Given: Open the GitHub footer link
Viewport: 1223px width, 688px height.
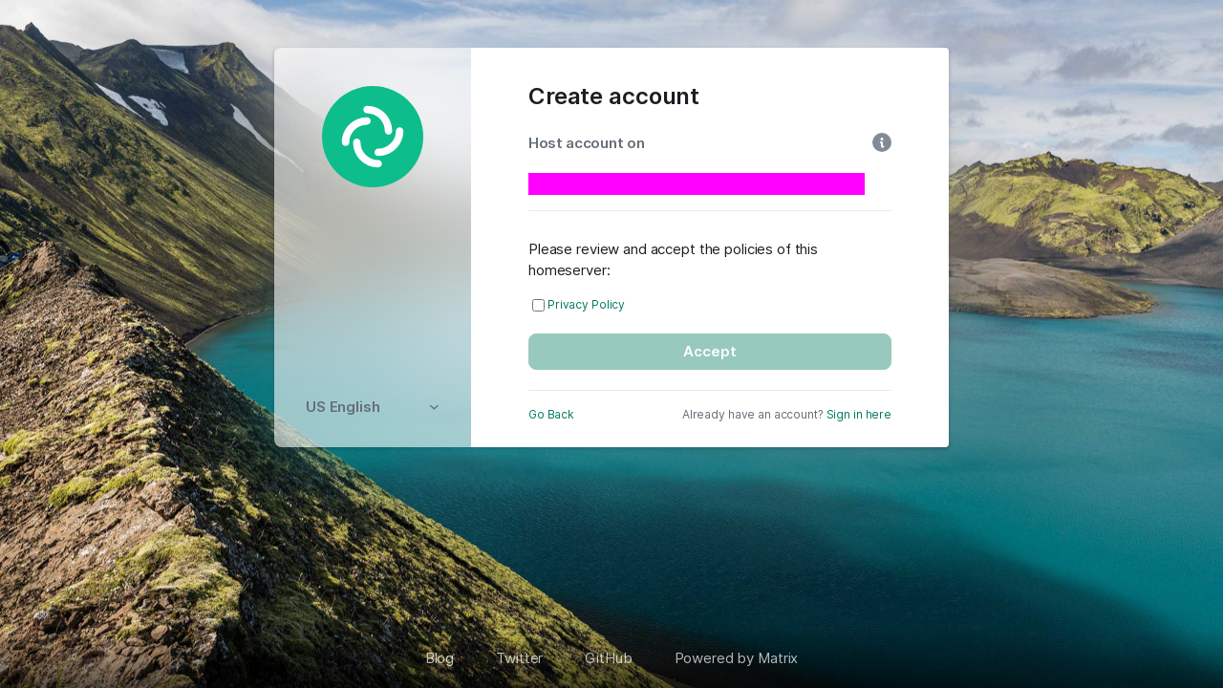Looking at the screenshot, I should tap(609, 658).
